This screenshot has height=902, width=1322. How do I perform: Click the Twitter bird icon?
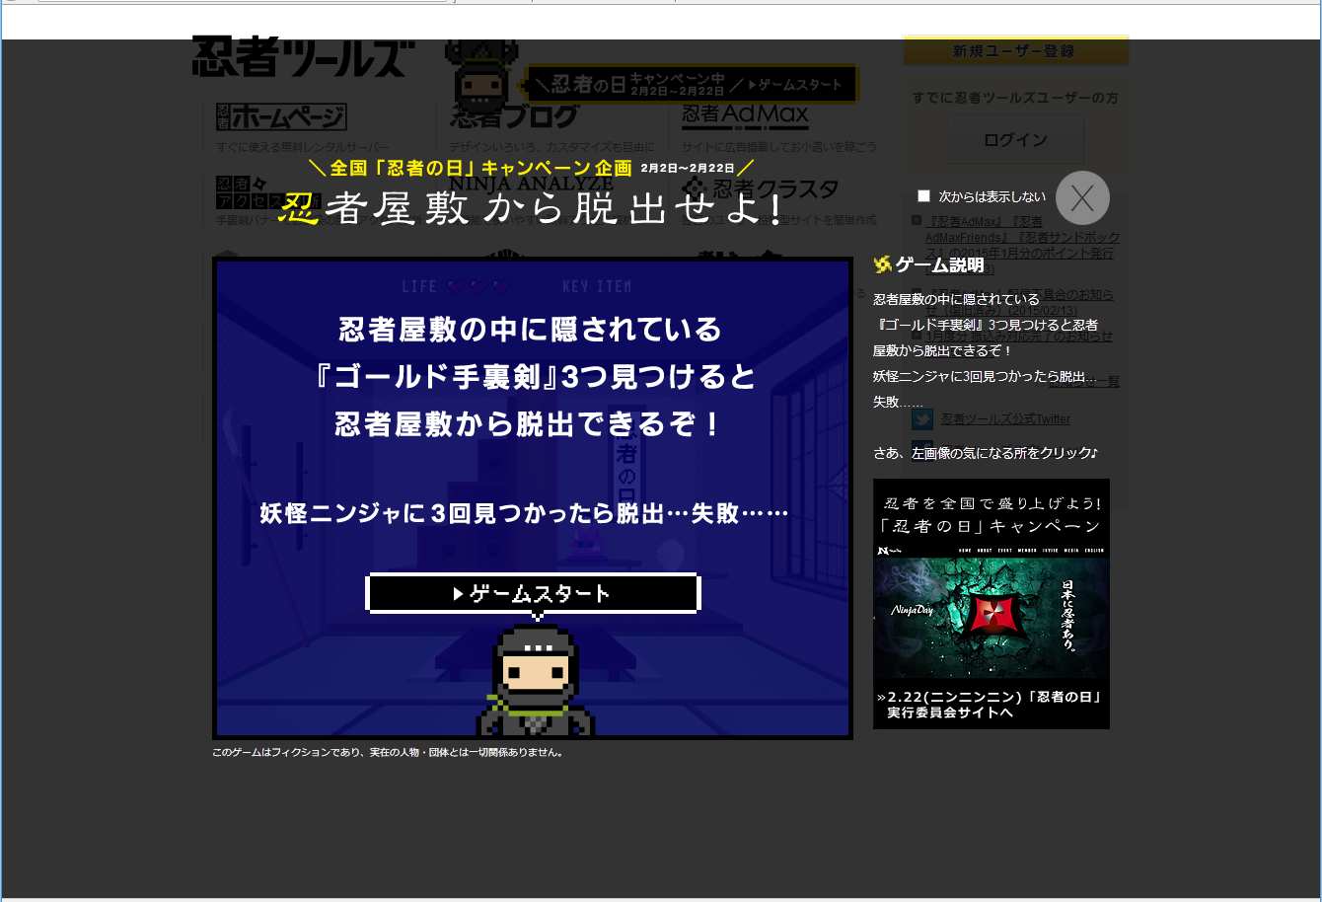point(922,419)
